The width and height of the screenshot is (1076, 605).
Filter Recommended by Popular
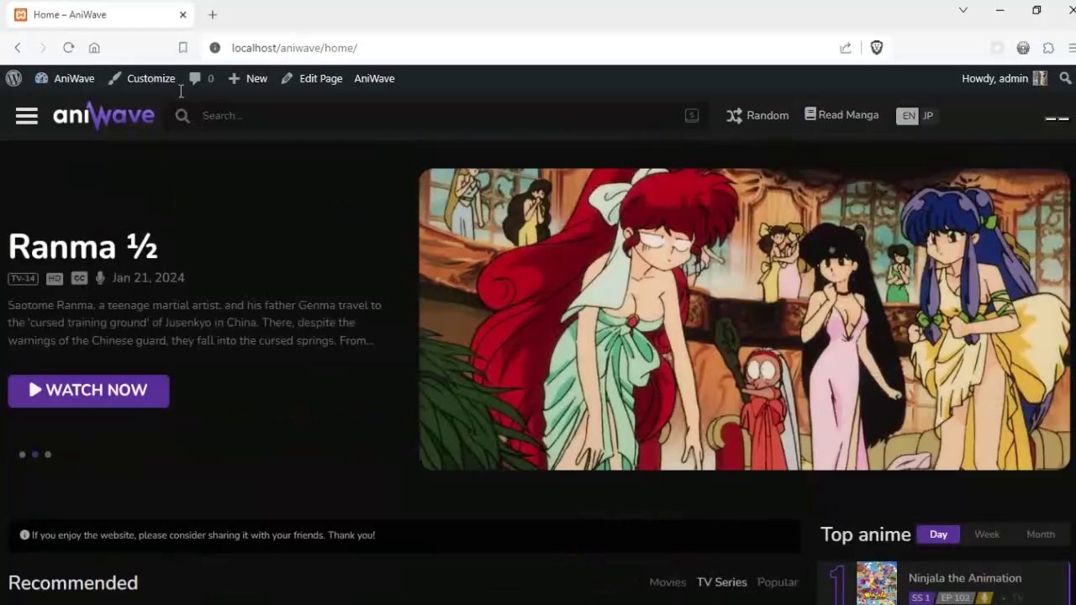point(778,582)
